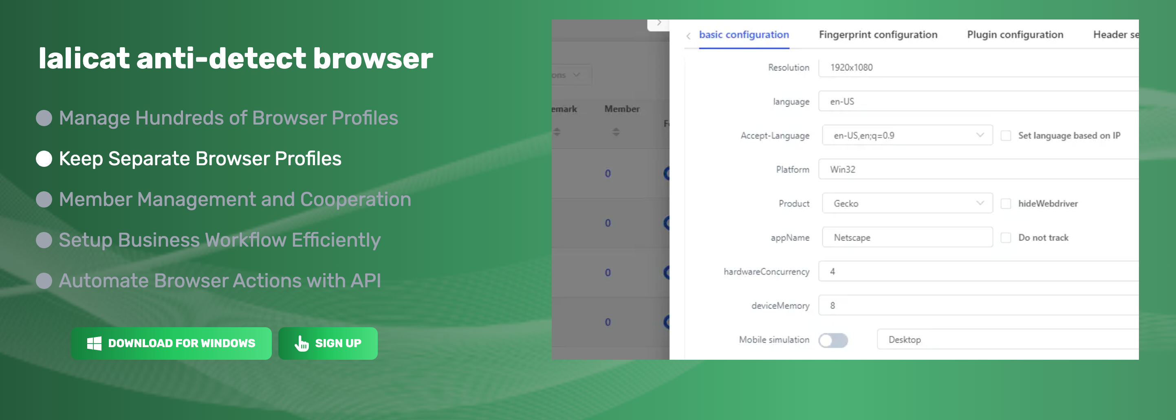
Task: Select the bullet beside Setup Business Workflow Efficiently
Action: [44, 240]
